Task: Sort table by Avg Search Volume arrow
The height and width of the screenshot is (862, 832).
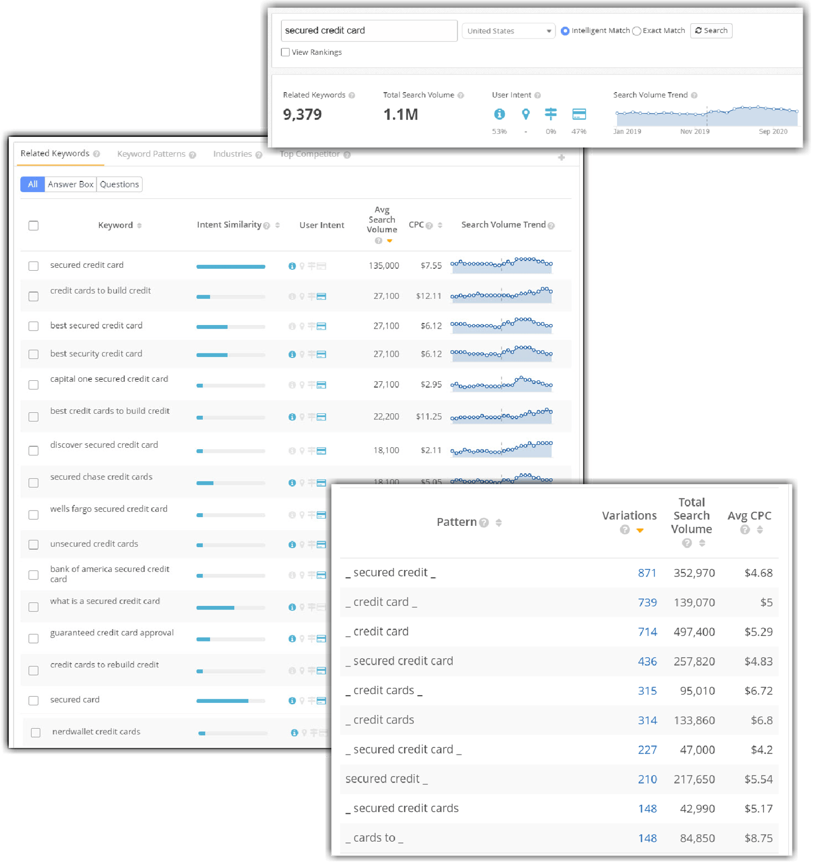Action: [x=389, y=241]
